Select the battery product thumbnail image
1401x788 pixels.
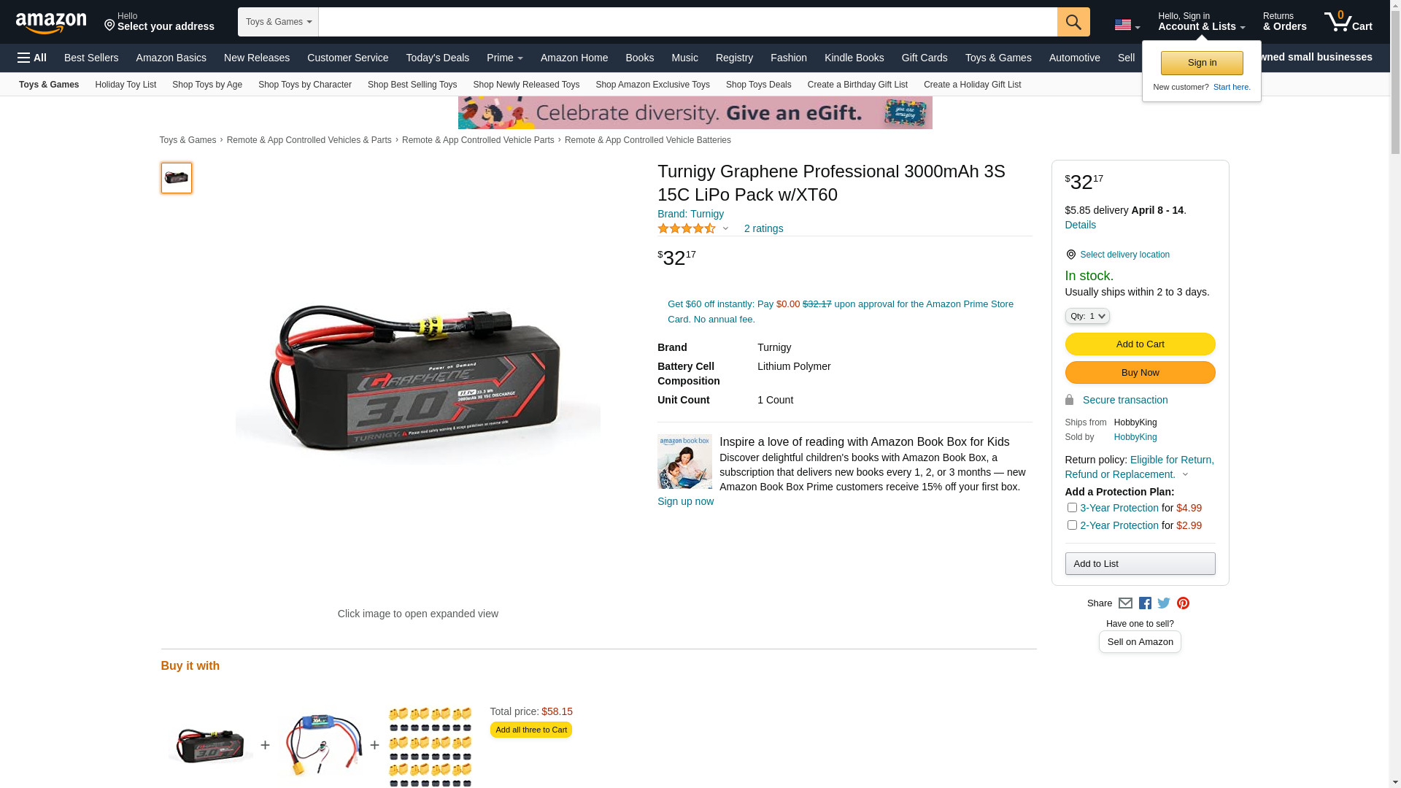[177, 178]
